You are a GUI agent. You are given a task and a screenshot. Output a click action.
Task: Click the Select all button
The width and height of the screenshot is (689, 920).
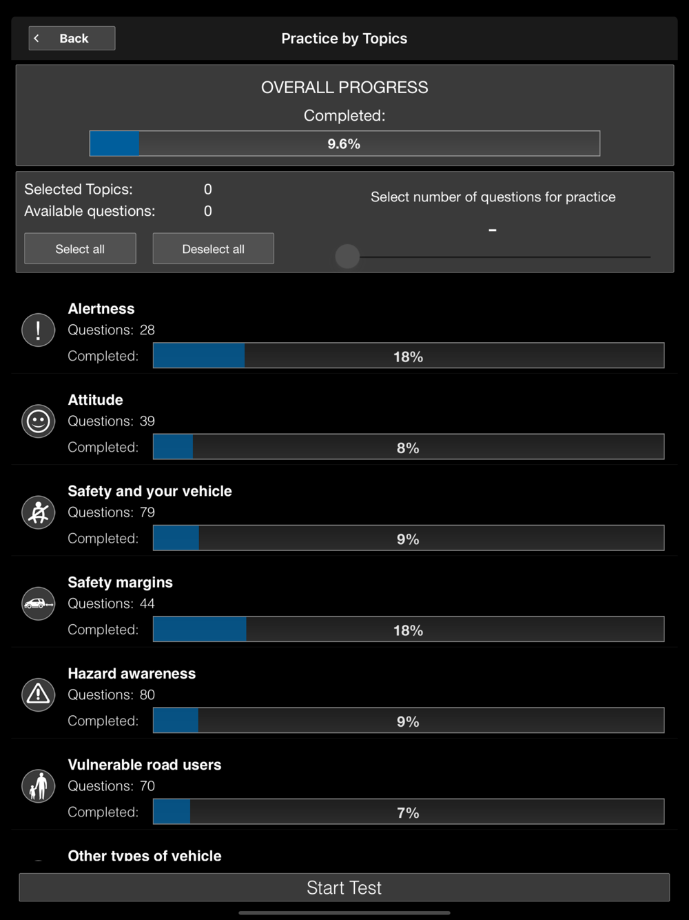pyautogui.click(x=80, y=249)
